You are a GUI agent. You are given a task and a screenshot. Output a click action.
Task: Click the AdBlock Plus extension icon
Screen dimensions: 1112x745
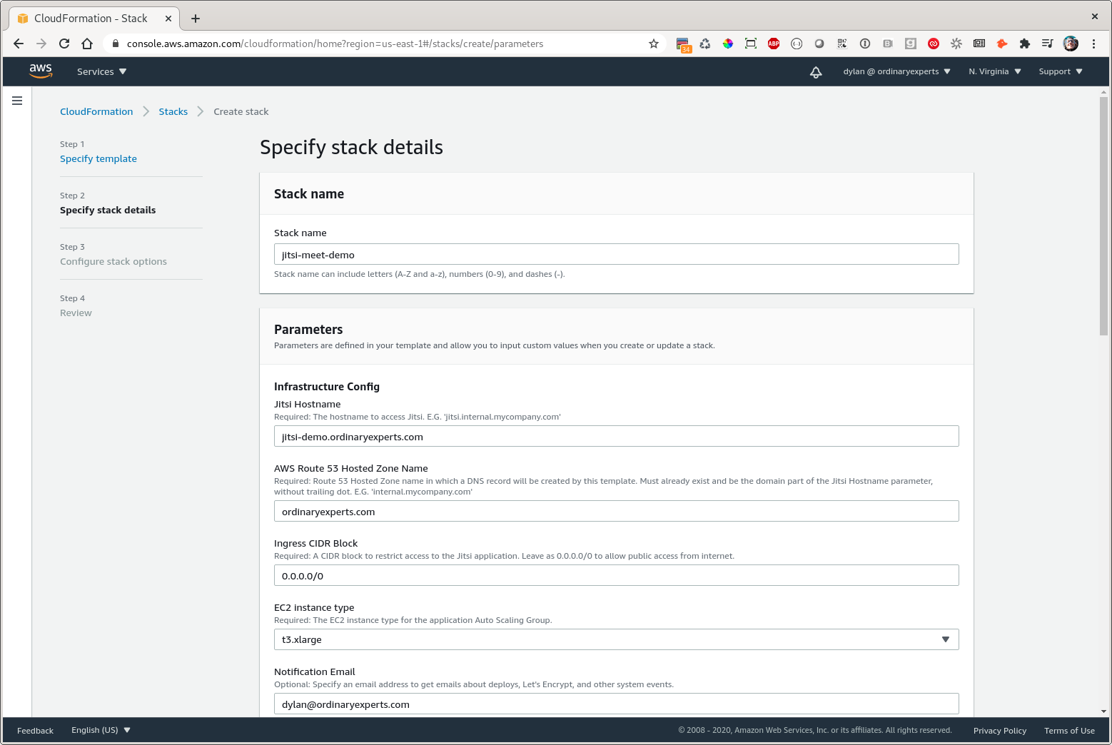point(774,44)
